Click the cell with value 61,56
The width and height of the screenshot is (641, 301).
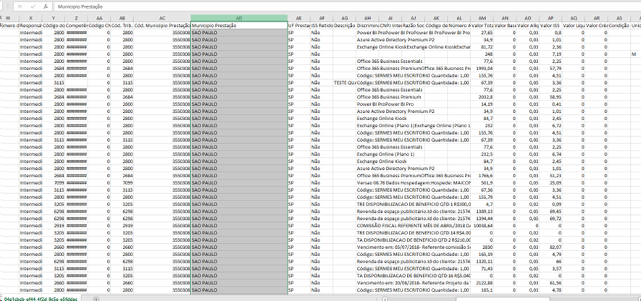click(550, 283)
